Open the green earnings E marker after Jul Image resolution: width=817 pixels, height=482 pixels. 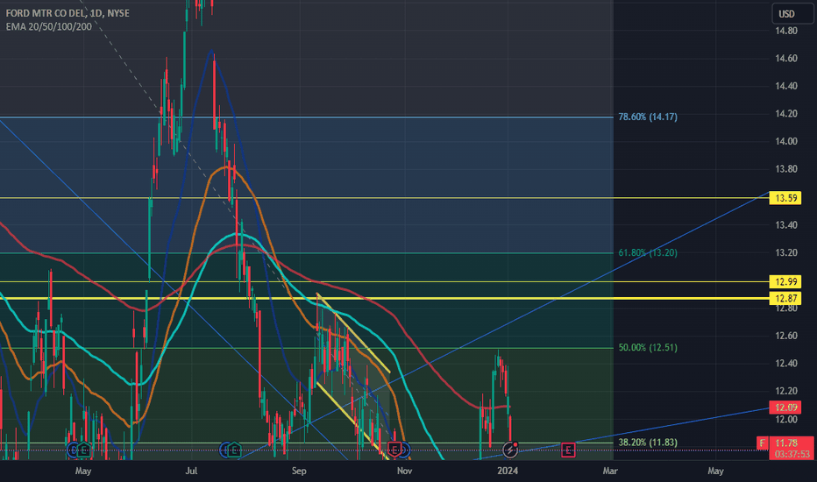234,450
